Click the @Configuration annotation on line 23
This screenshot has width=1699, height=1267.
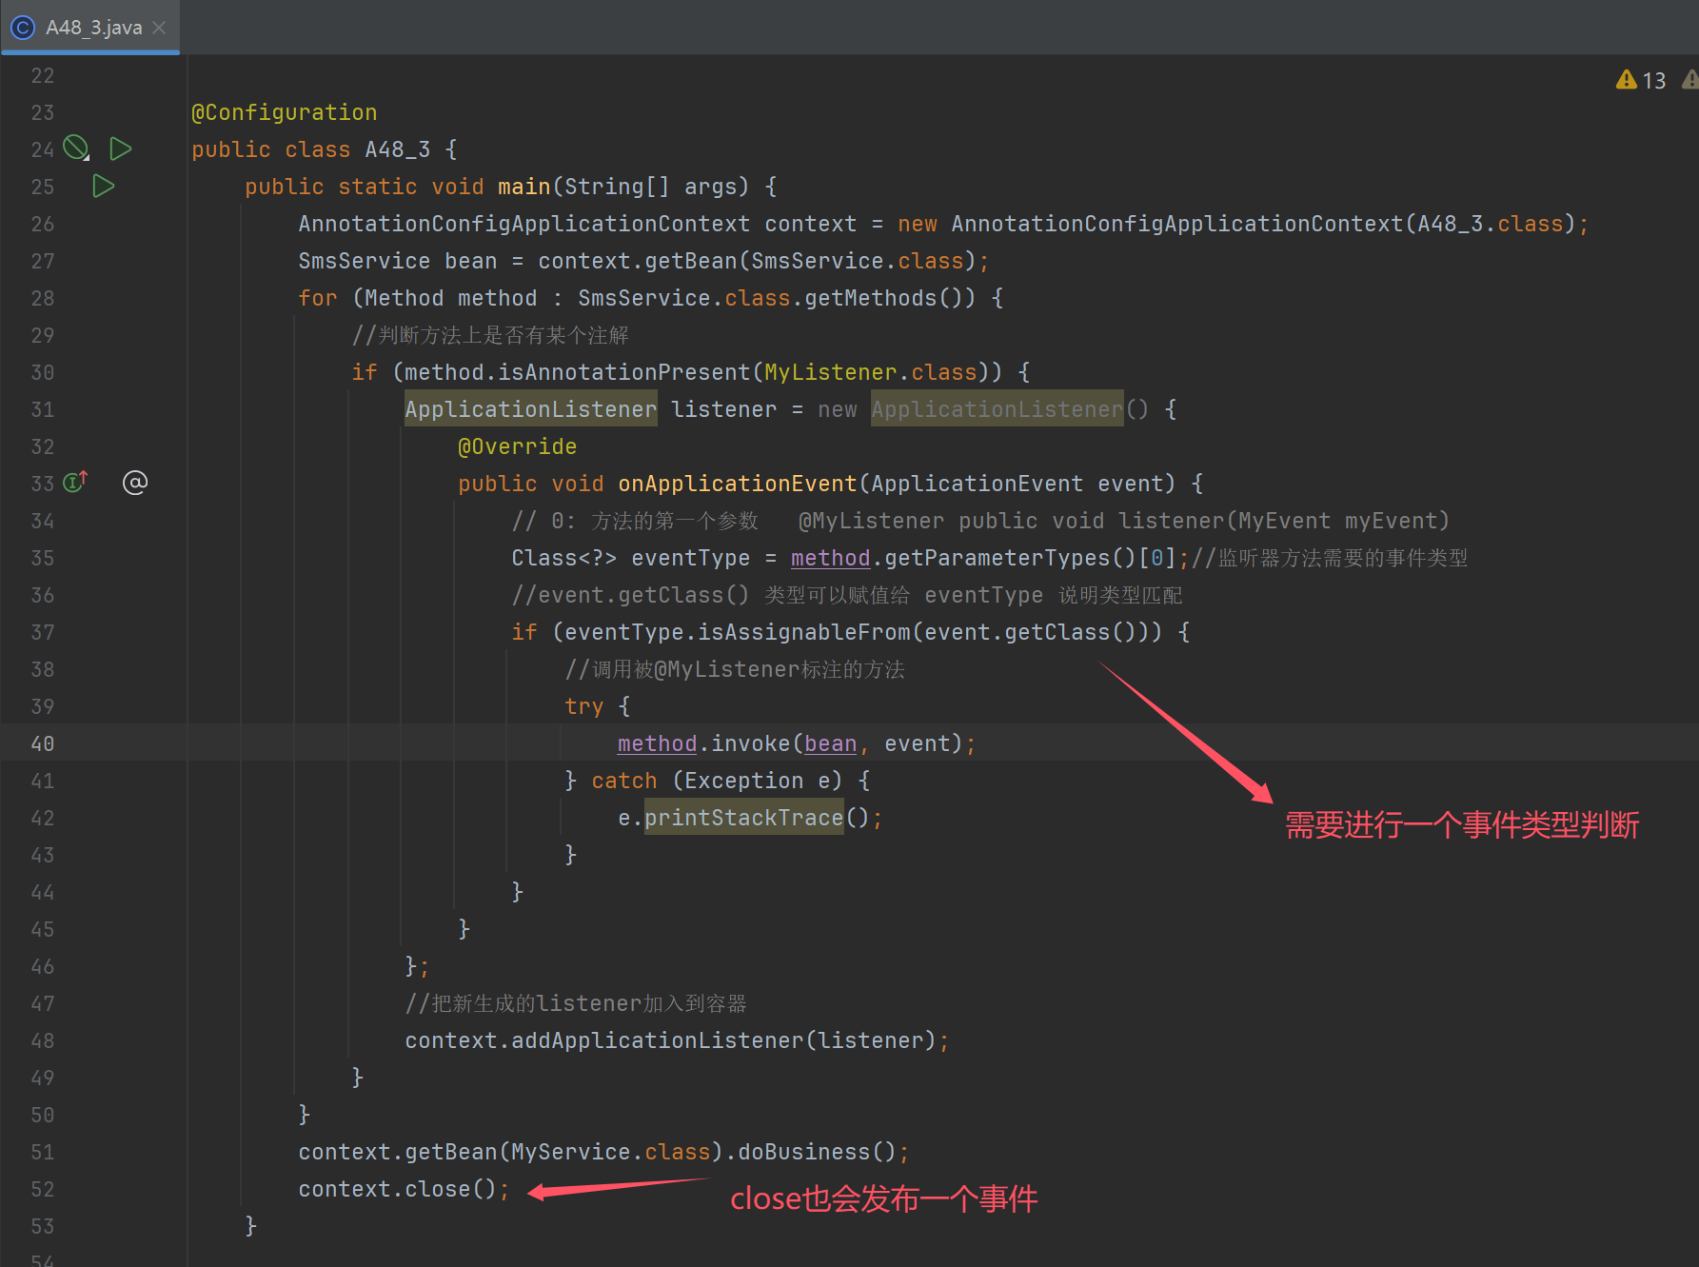285,112
